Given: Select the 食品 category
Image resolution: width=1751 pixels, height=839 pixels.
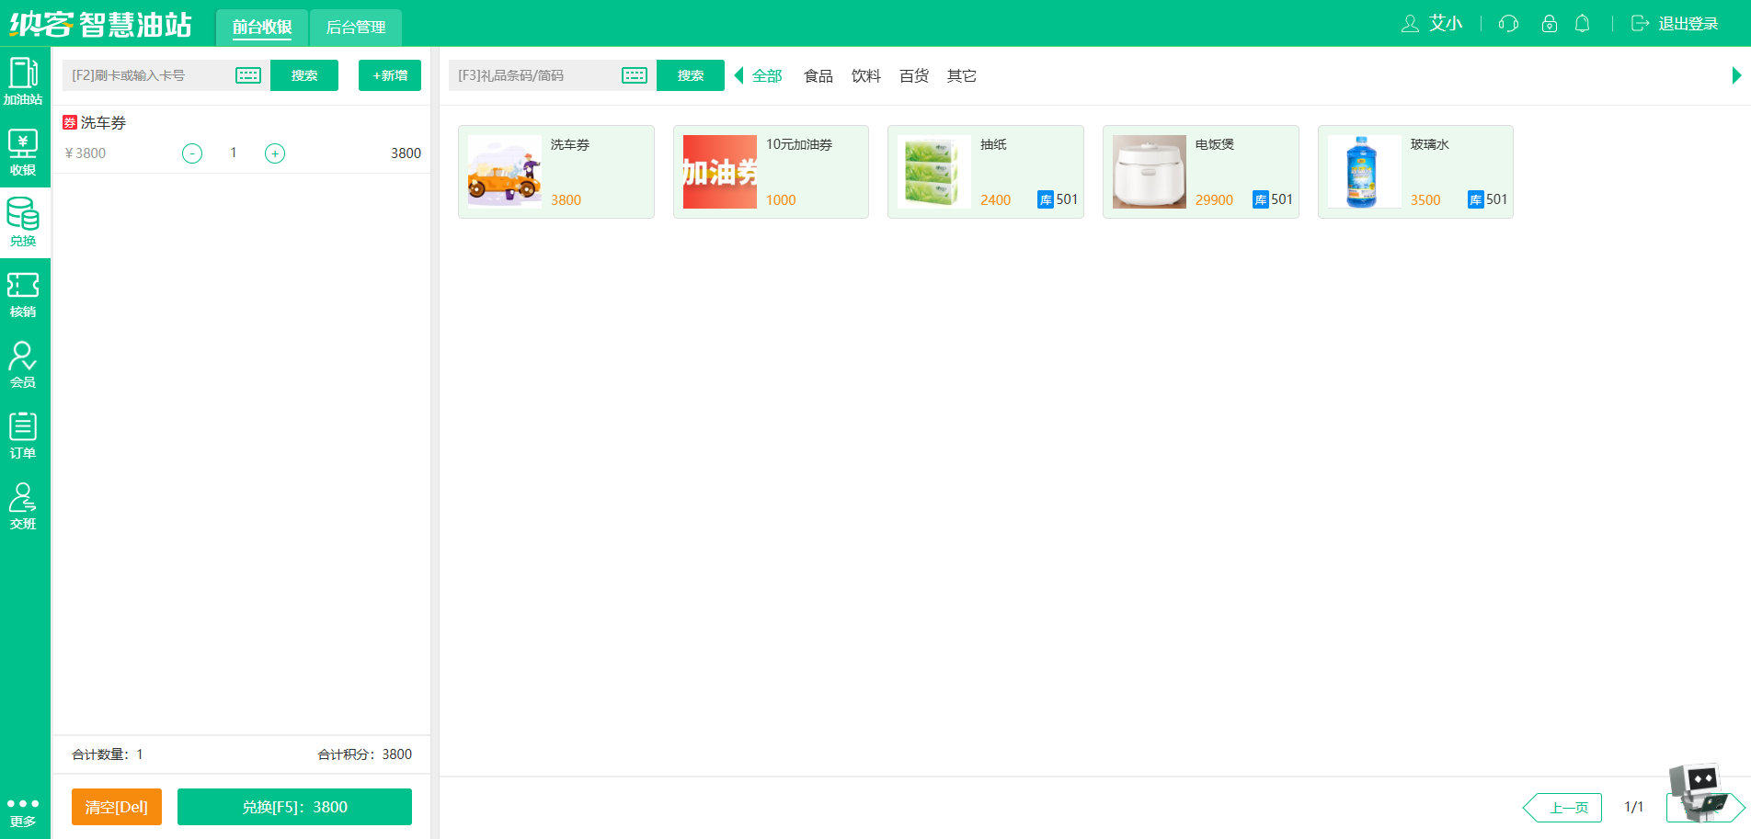Looking at the screenshot, I should (818, 75).
